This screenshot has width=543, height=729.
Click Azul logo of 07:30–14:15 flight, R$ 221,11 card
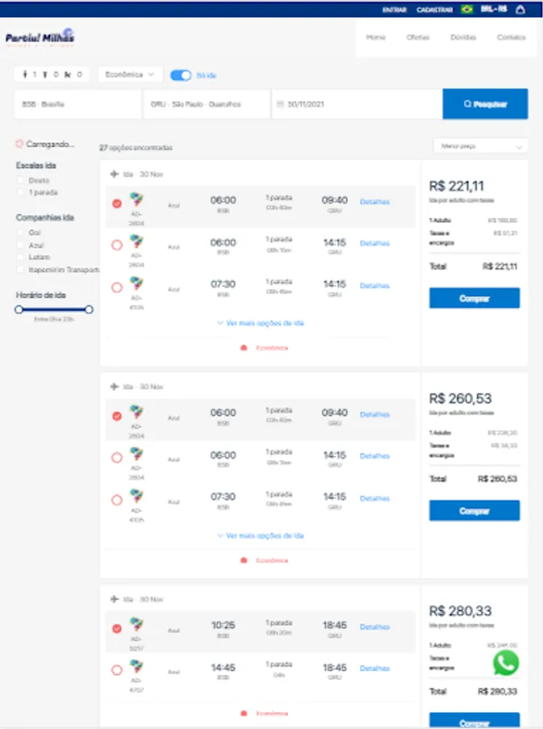click(136, 283)
